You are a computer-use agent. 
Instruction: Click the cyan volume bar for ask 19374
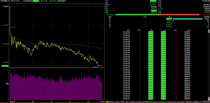[188, 19]
